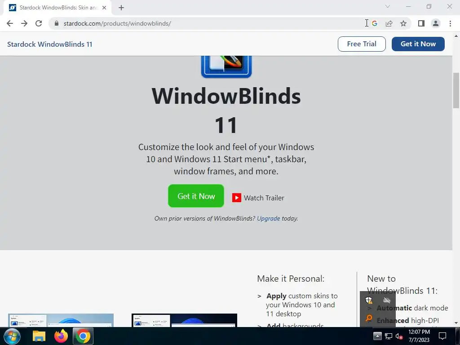
Task: Open Windows Security shield tray icon
Action: [x=369, y=300]
